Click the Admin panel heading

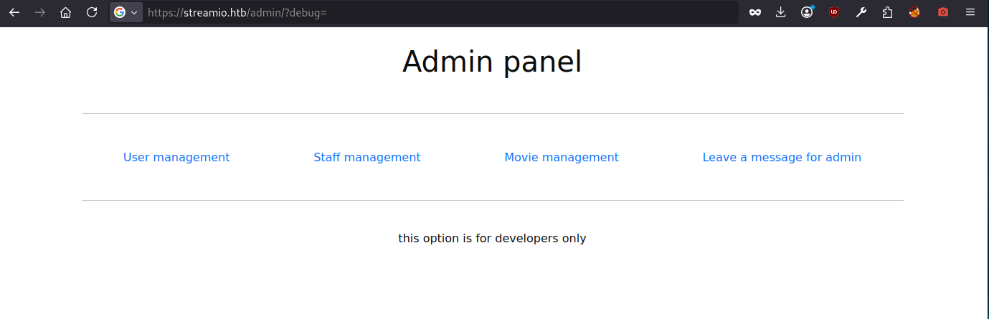492,62
